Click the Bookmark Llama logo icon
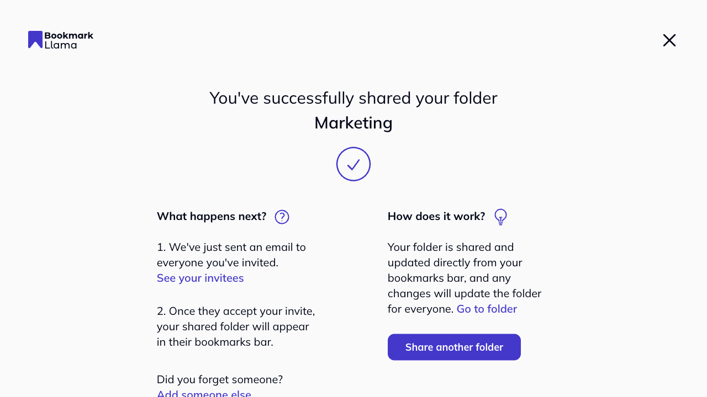This screenshot has width=707, height=397. (x=35, y=40)
